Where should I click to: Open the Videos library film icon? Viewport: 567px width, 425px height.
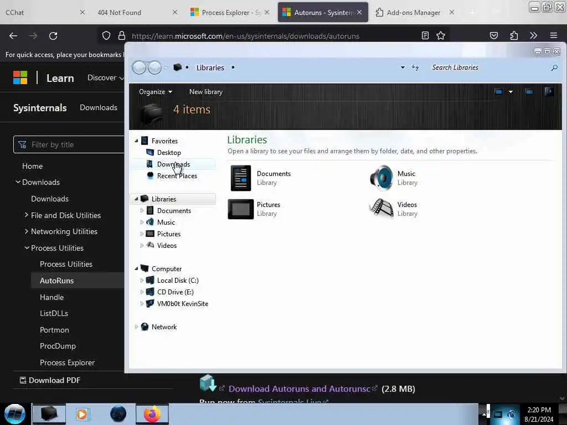(x=381, y=209)
